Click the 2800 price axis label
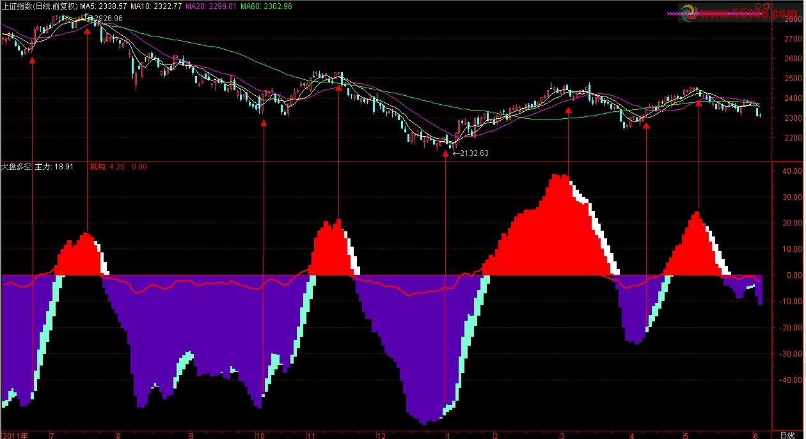 pyautogui.click(x=791, y=19)
